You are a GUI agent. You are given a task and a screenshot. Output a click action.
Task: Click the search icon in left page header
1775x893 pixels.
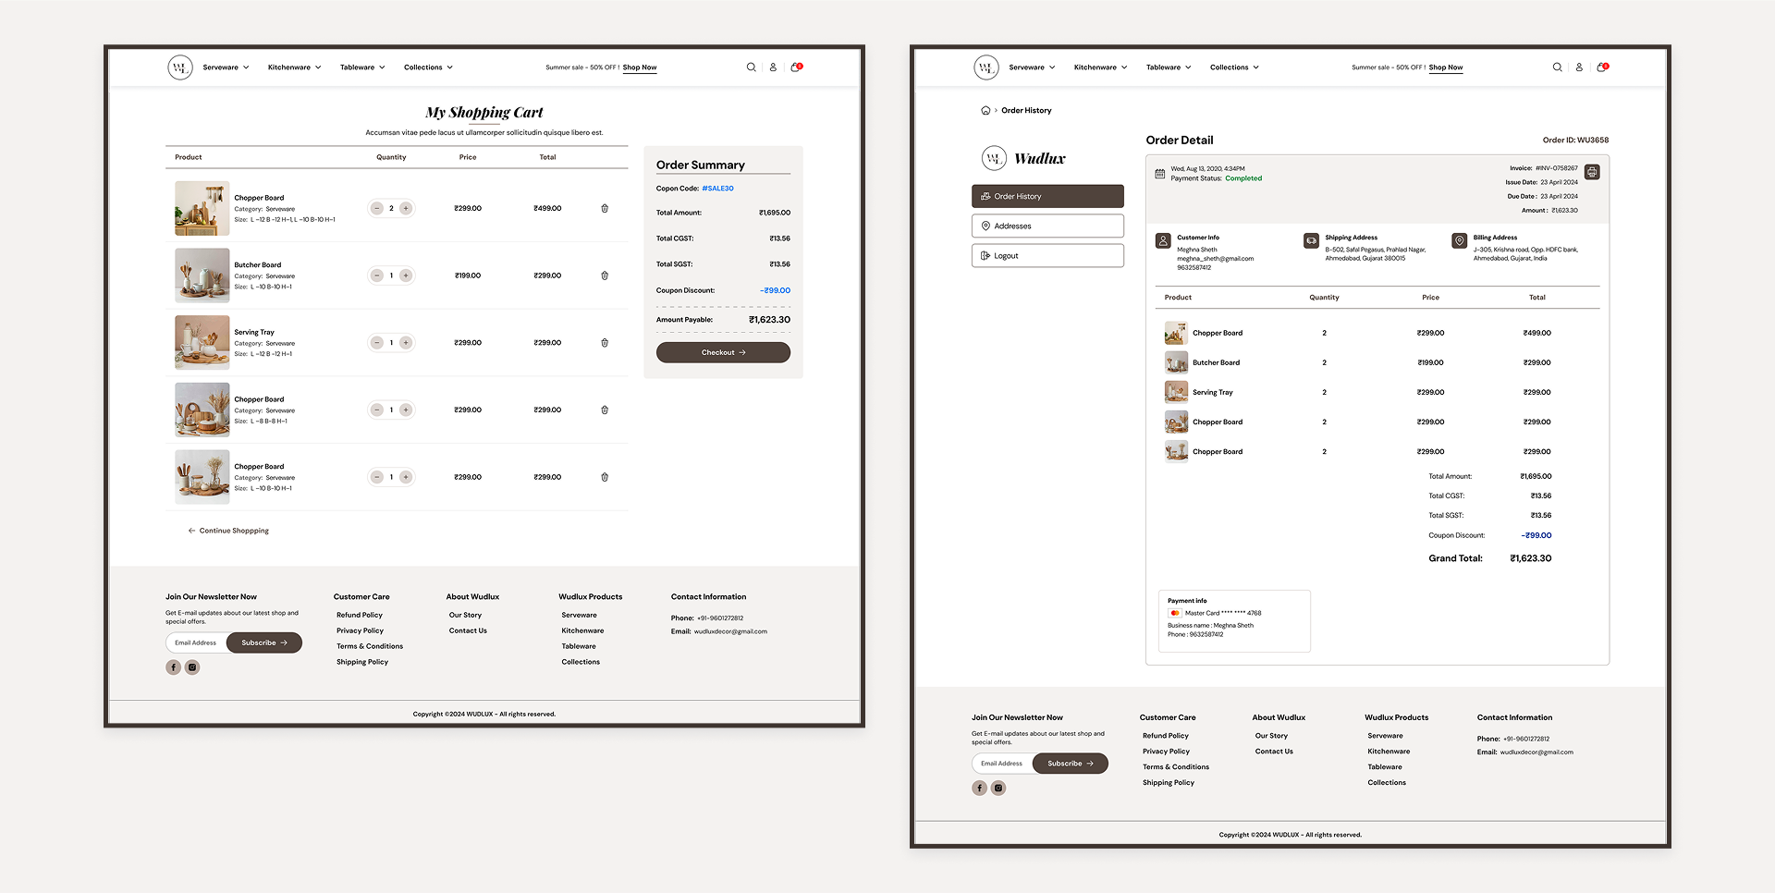[x=751, y=67]
